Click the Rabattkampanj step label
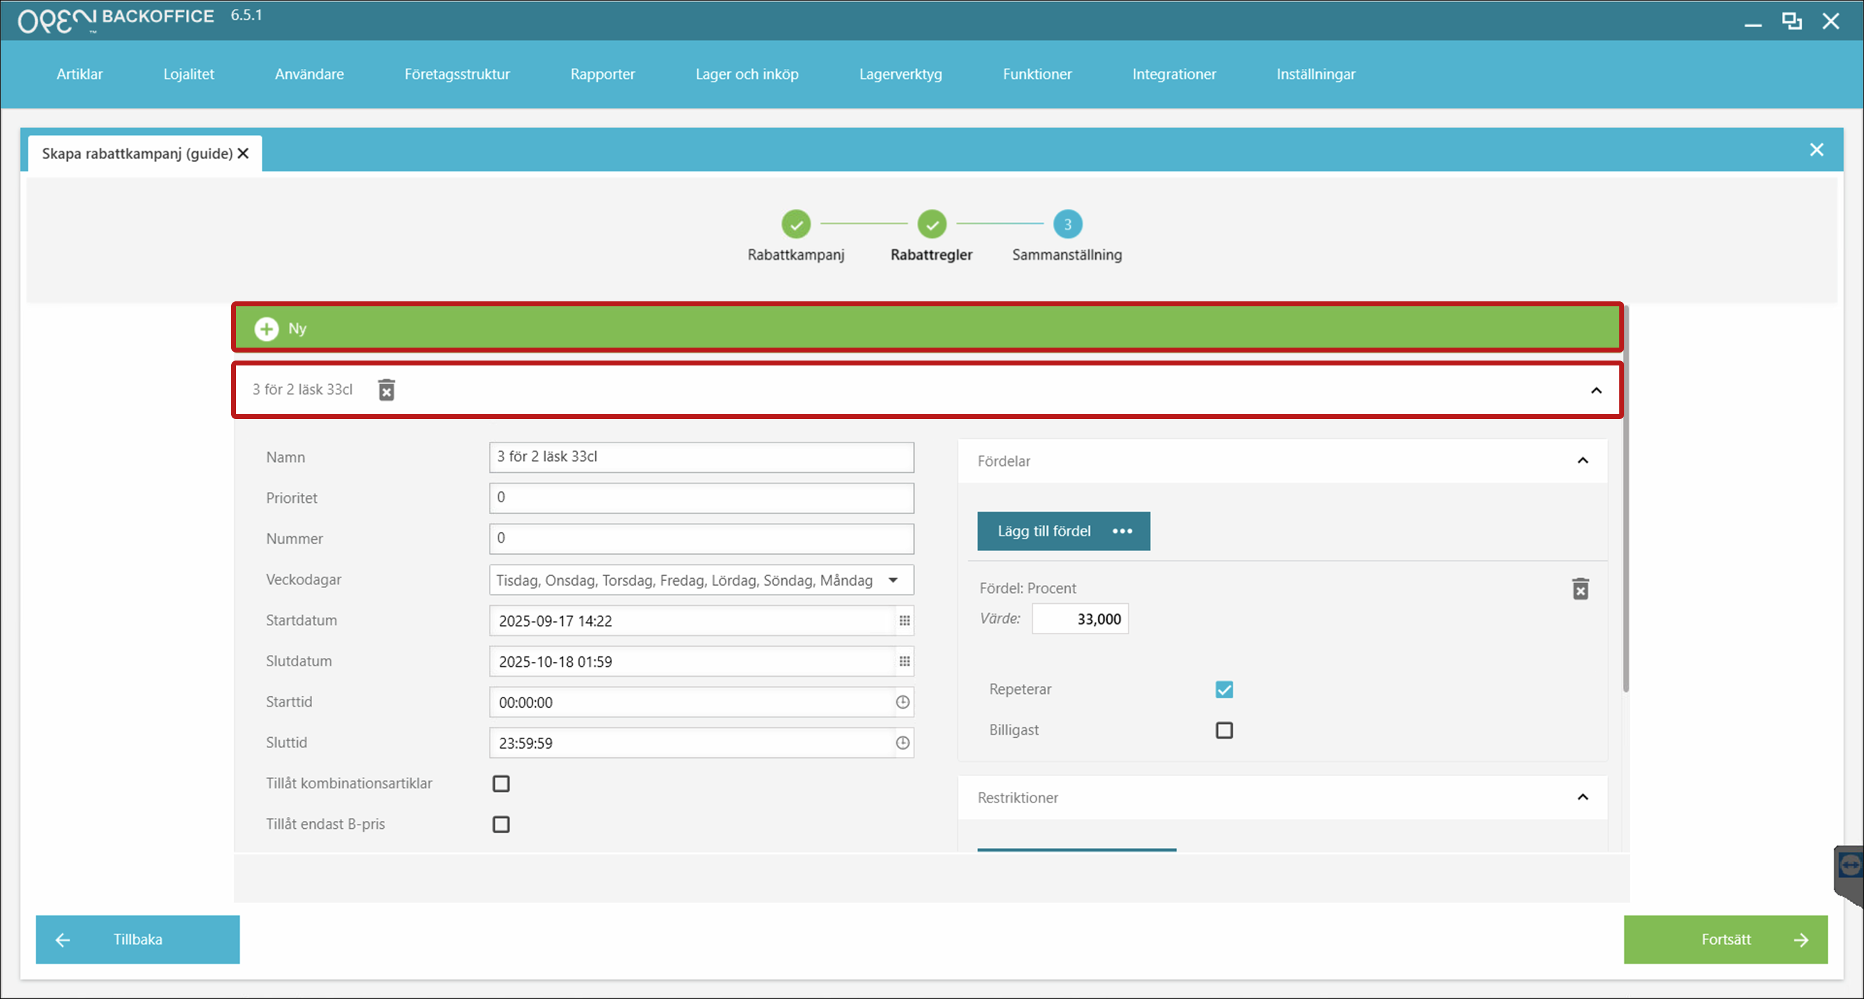1864x999 pixels. pyautogui.click(x=796, y=255)
